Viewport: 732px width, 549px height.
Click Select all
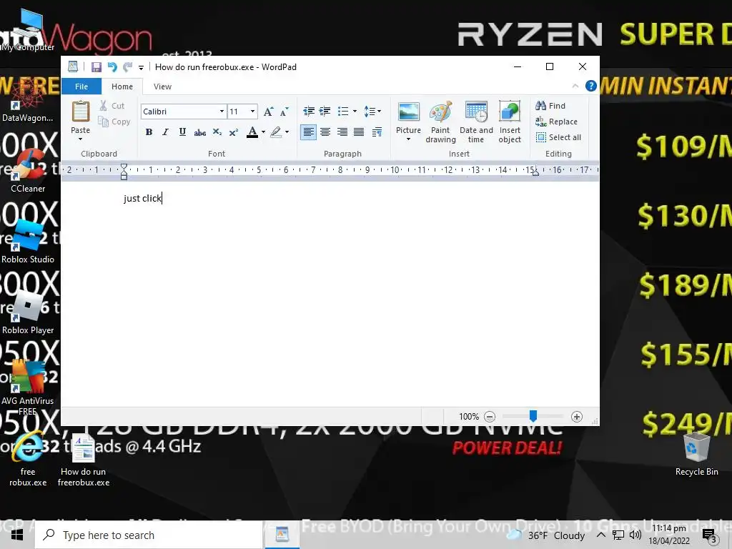point(558,137)
